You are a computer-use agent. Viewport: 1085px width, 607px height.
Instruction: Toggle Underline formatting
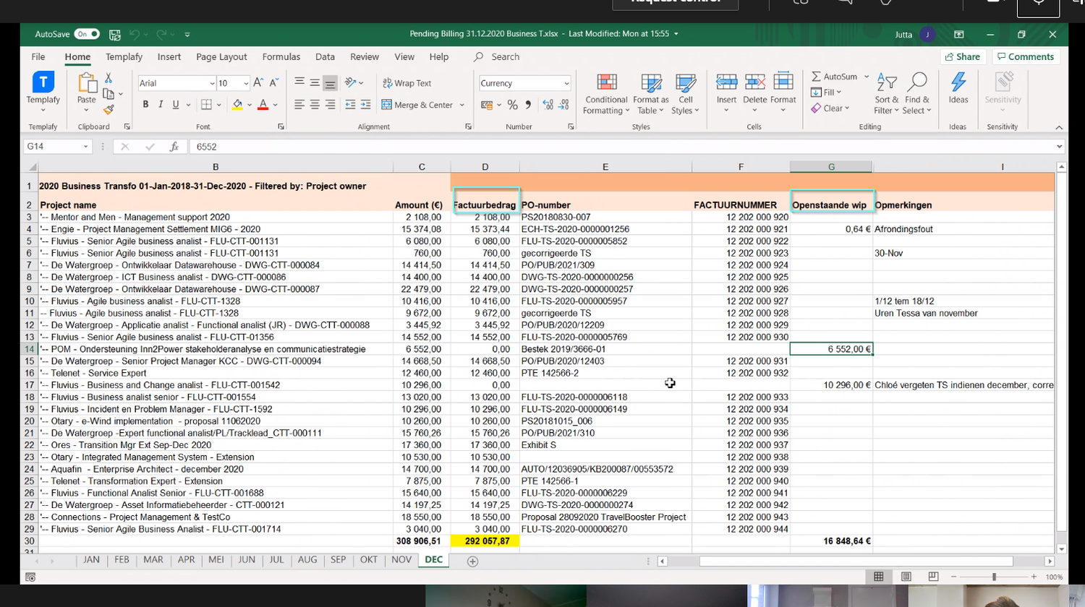(176, 105)
